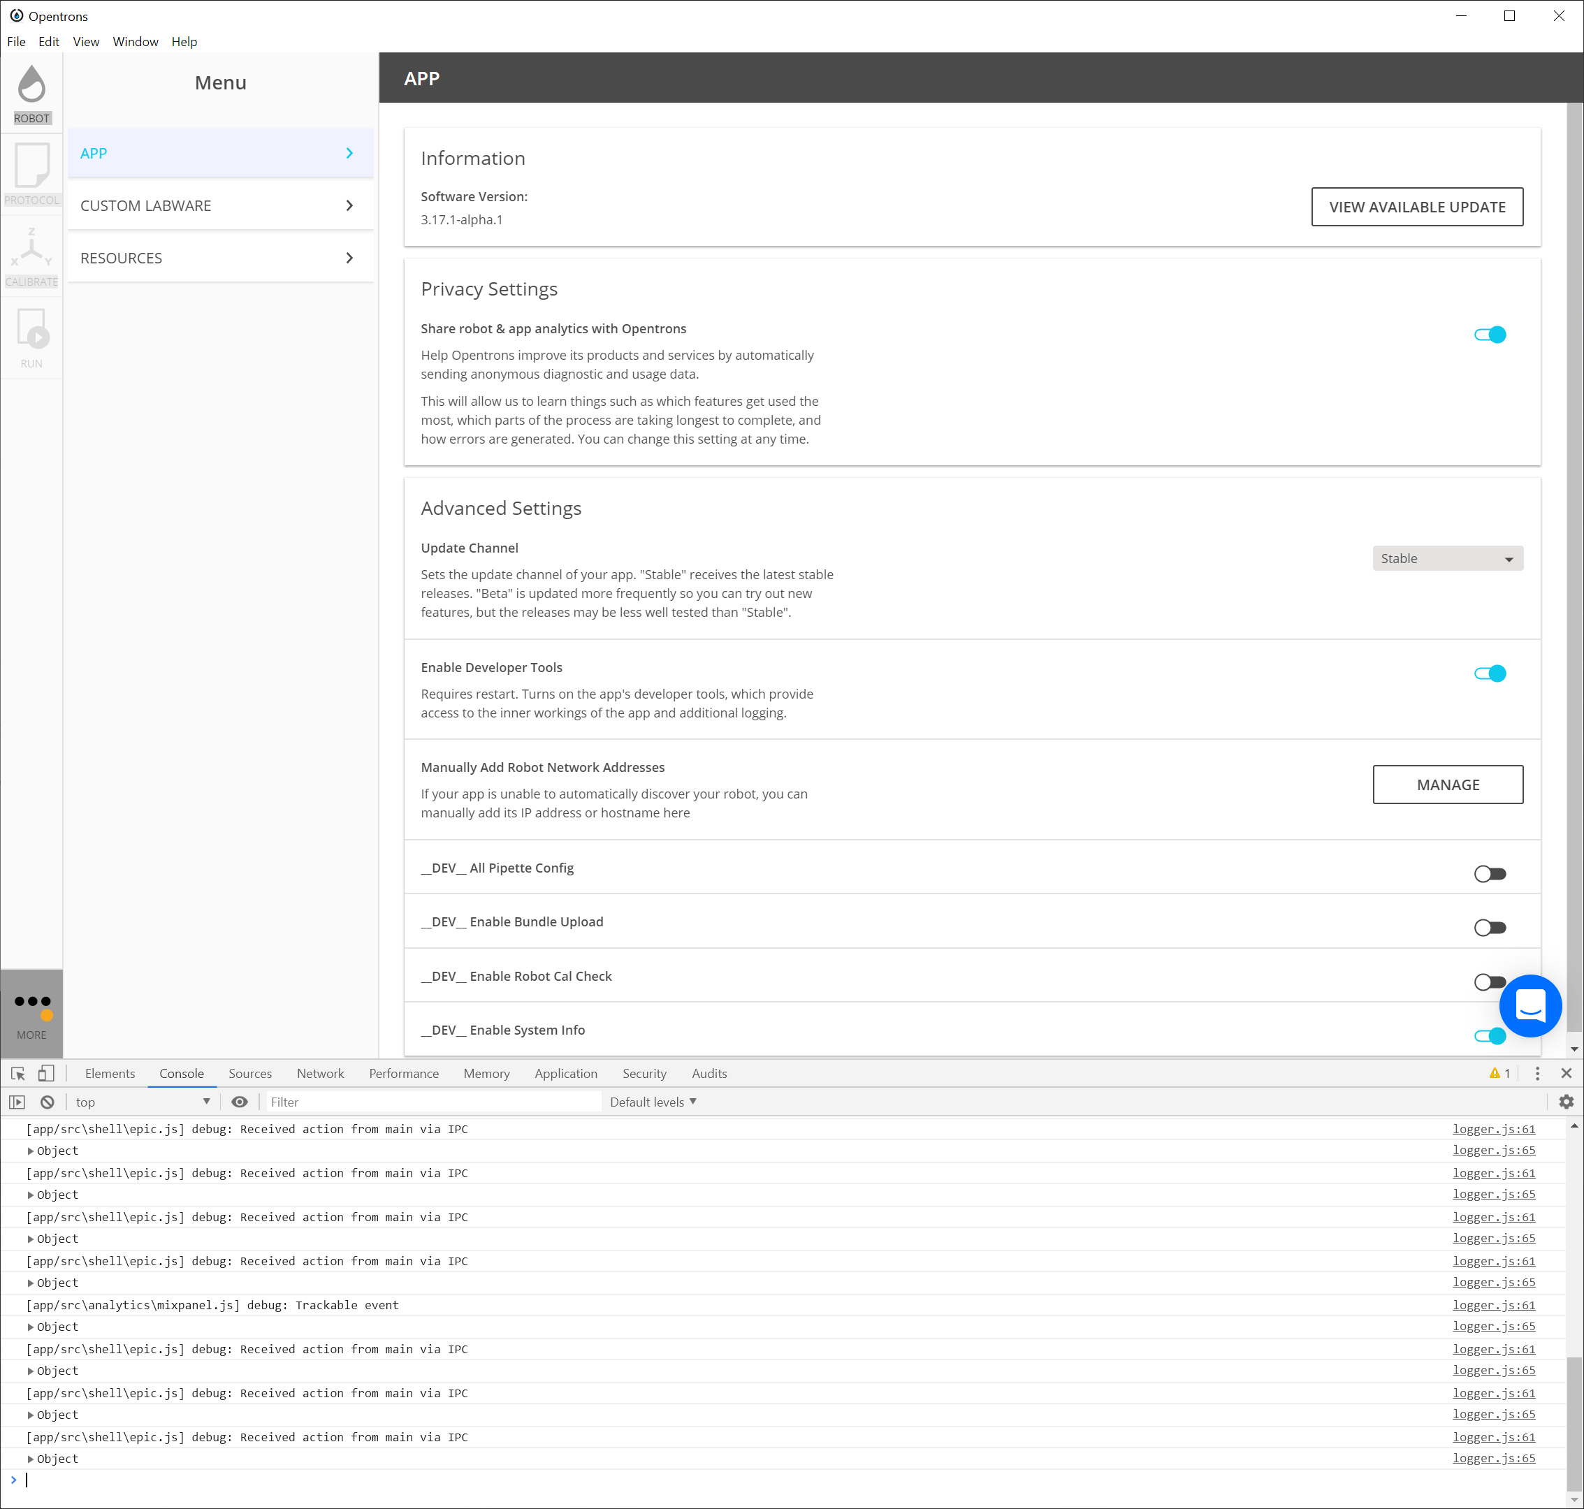Open DevTools settings gear
Viewport: 1584px width, 1509px height.
tap(1566, 1101)
